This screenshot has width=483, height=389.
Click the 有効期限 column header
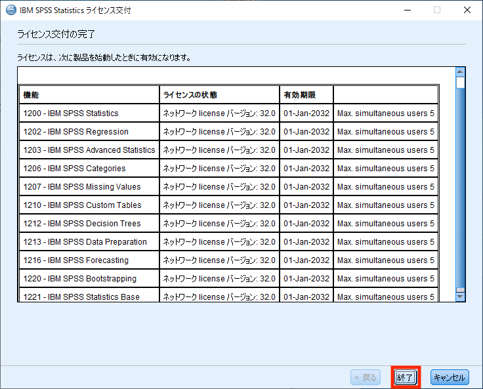tap(306, 94)
